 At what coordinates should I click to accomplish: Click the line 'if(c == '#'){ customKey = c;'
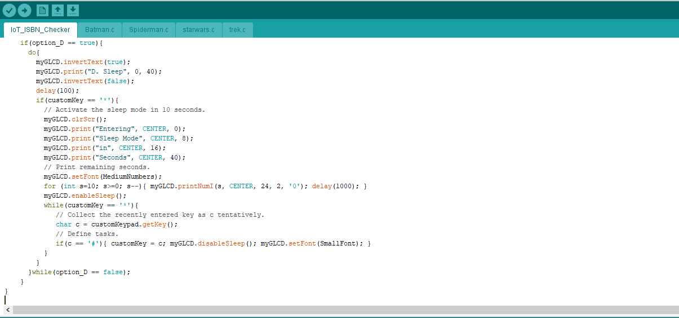pyautogui.click(x=213, y=243)
